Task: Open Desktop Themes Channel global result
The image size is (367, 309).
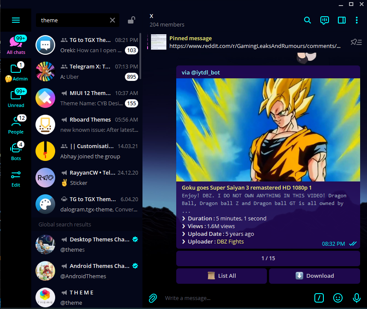Action: 86,244
